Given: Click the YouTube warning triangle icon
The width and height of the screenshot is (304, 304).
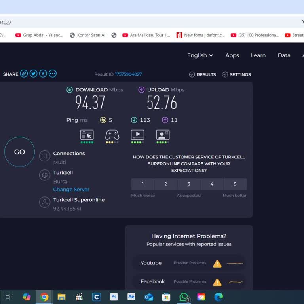Looking at the screenshot, I should [217, 264].
